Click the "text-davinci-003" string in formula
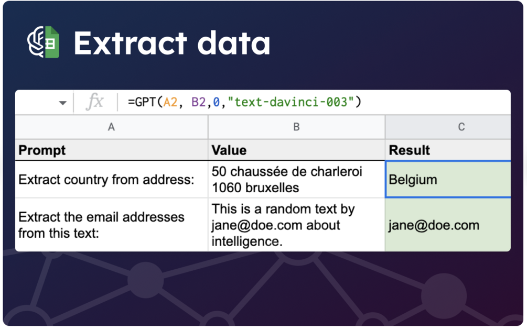This screenshot has height=330, width=527. (290, 102)
